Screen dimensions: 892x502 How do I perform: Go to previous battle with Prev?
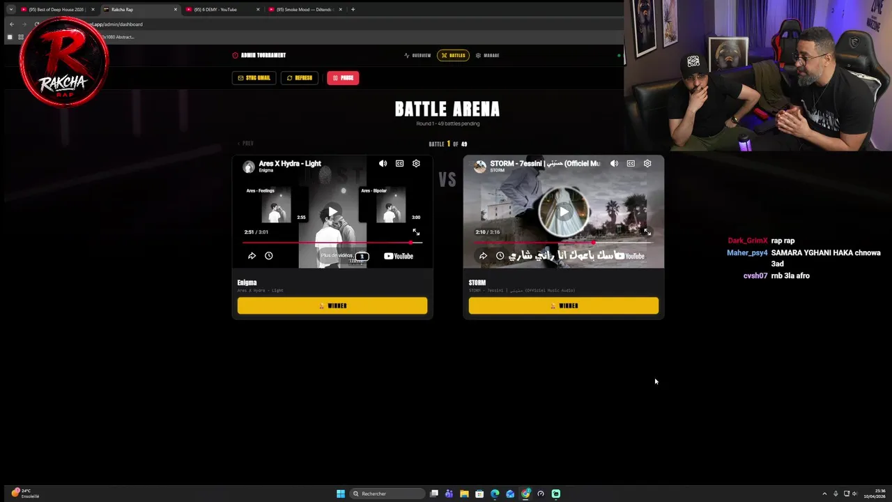tap(245, 143)
